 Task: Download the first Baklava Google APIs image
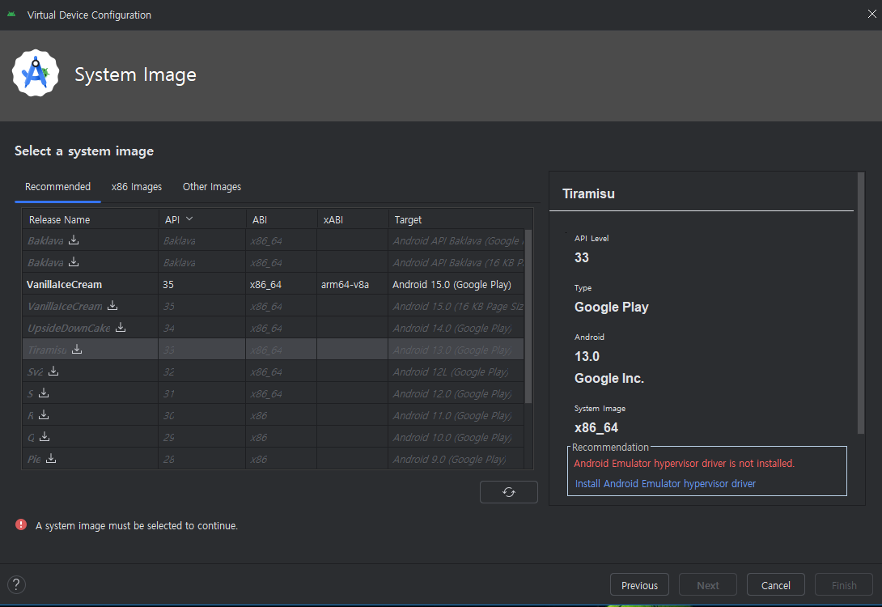[74, 240]
